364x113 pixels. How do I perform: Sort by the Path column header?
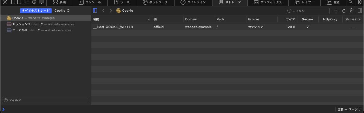click(231, 19)
